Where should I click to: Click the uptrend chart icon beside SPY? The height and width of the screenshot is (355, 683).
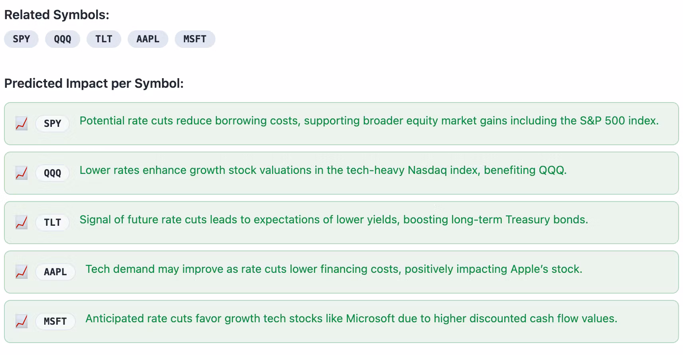point(22,123)
